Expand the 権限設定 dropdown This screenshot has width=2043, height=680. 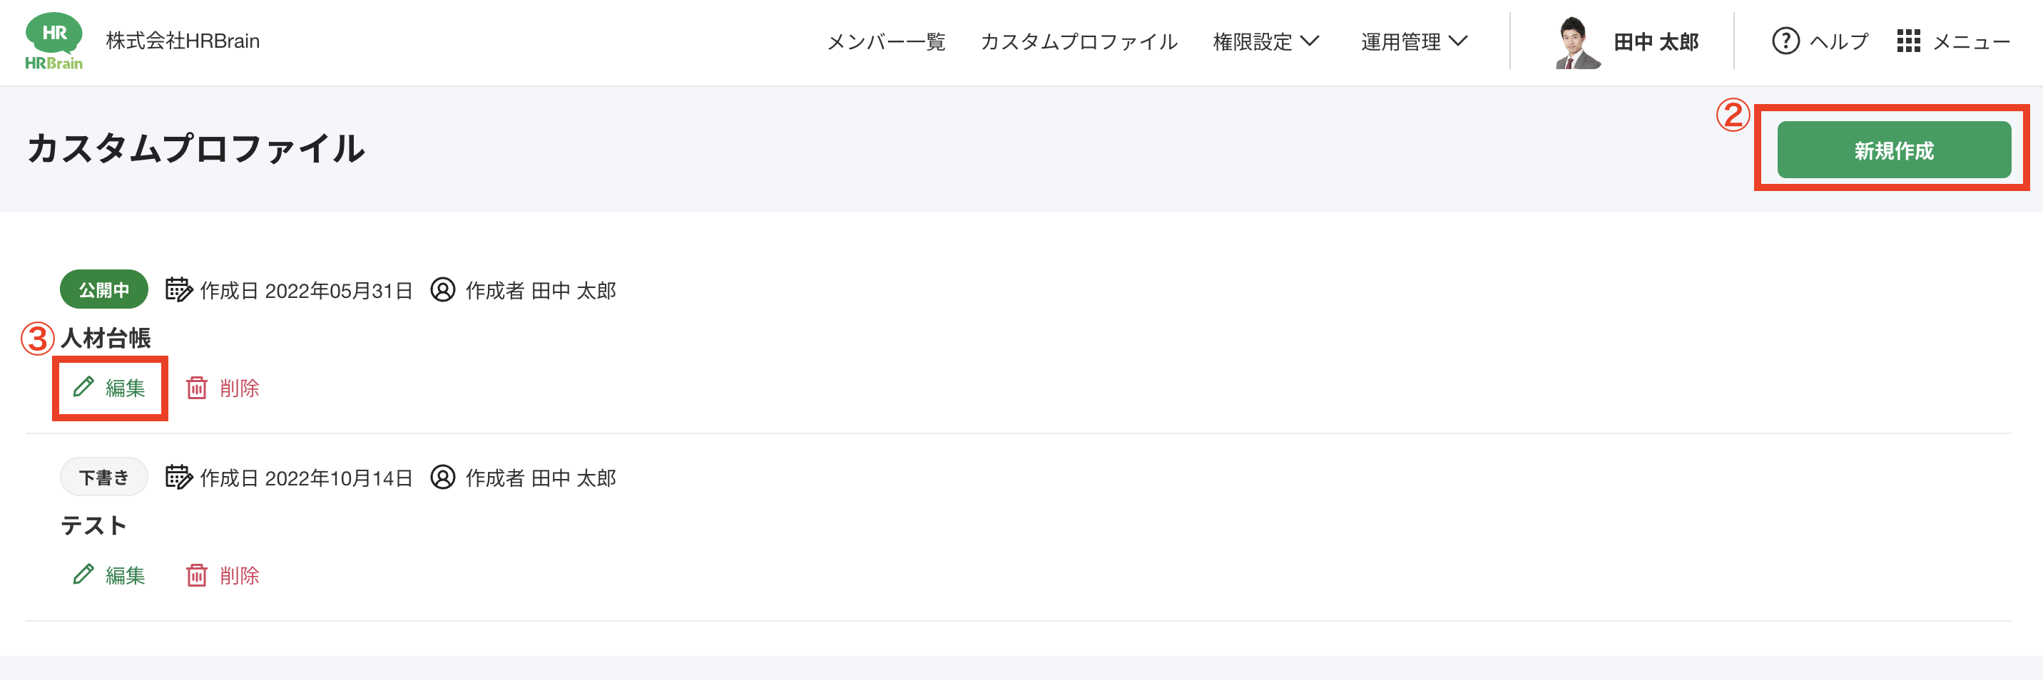pyautogui.click(x=1265, y=41)
